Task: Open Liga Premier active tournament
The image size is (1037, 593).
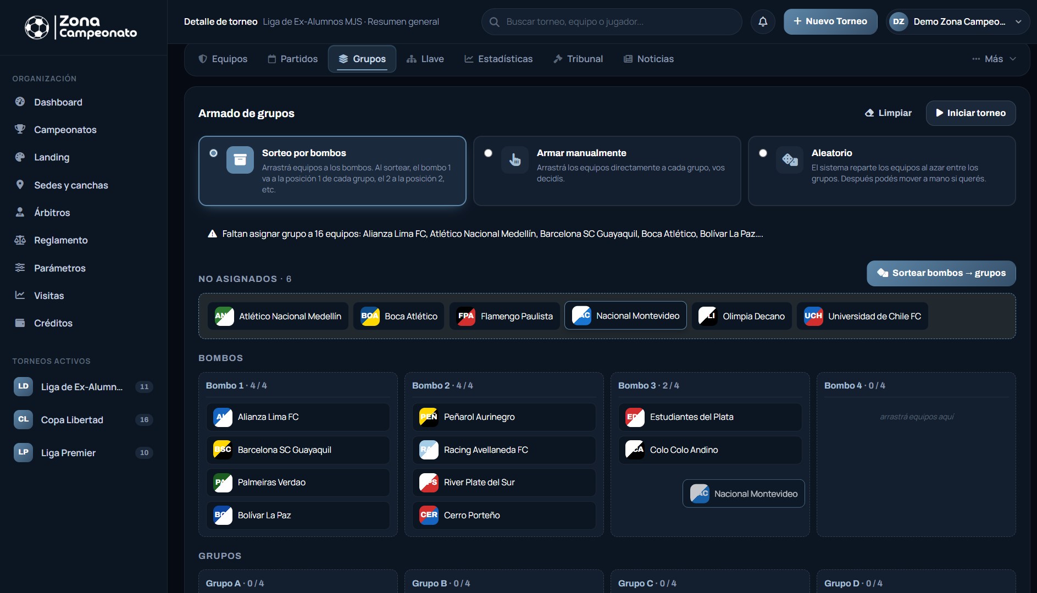Action: pyautogui.click(x=83, y=452)
